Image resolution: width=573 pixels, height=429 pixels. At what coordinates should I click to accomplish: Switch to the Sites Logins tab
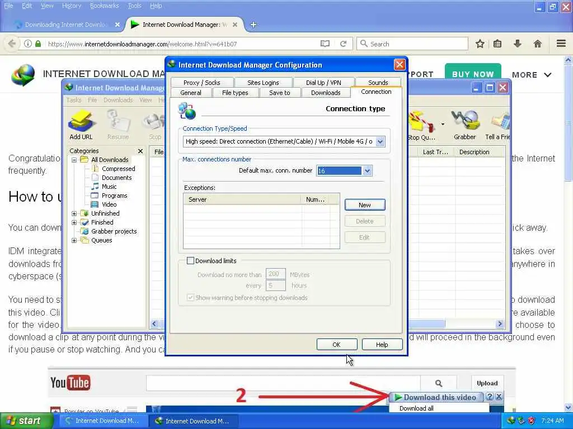(x=263, y=83)
